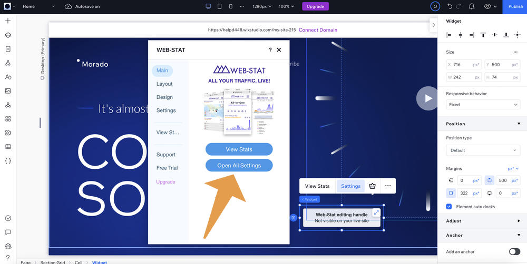This screenshot has height=264, width=527.
Task: Select Main tab in Web-Stat dialog
Action: [x=162, y=71]
